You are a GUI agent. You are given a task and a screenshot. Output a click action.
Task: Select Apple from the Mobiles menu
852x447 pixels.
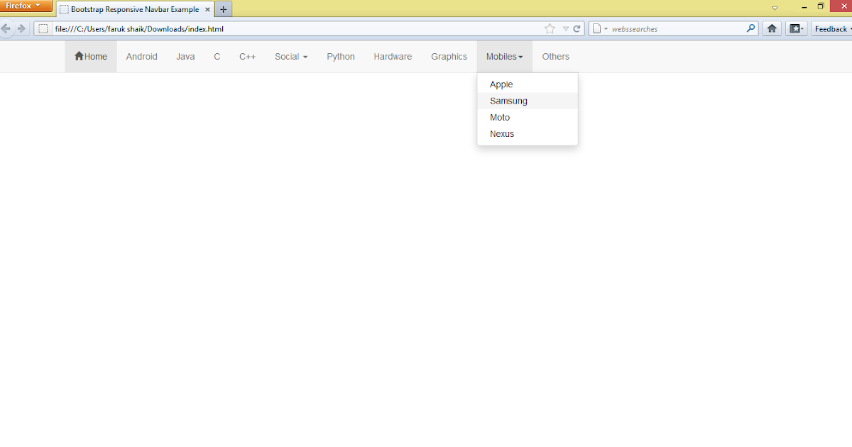[x=501, y=84]
